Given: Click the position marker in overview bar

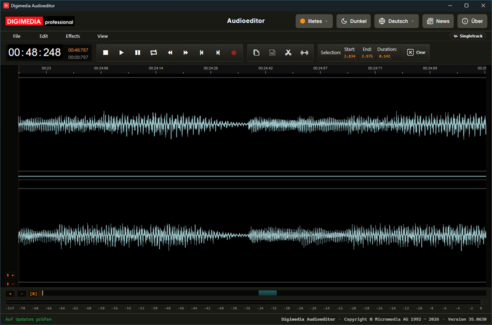Looking at the screenshot, I should coord(42,293).
